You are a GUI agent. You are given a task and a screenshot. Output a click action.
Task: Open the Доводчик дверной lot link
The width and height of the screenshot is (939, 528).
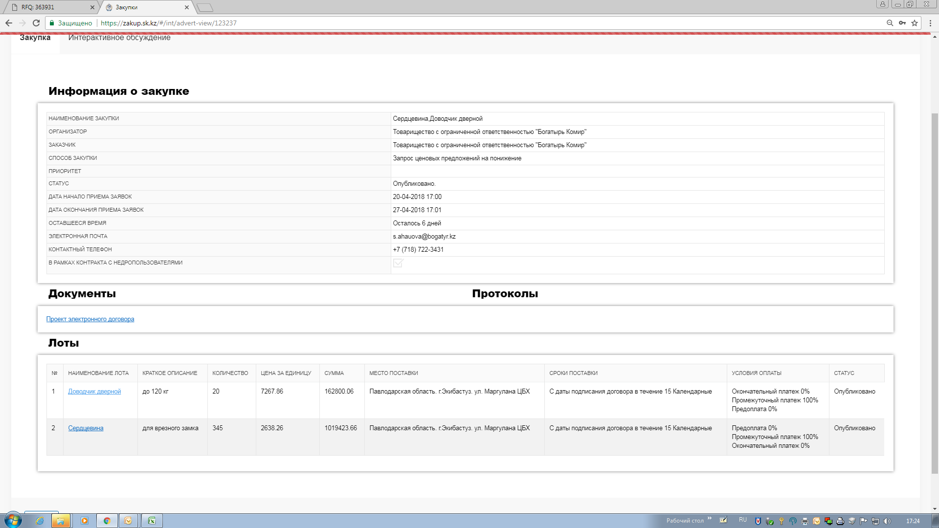[94, 392]
